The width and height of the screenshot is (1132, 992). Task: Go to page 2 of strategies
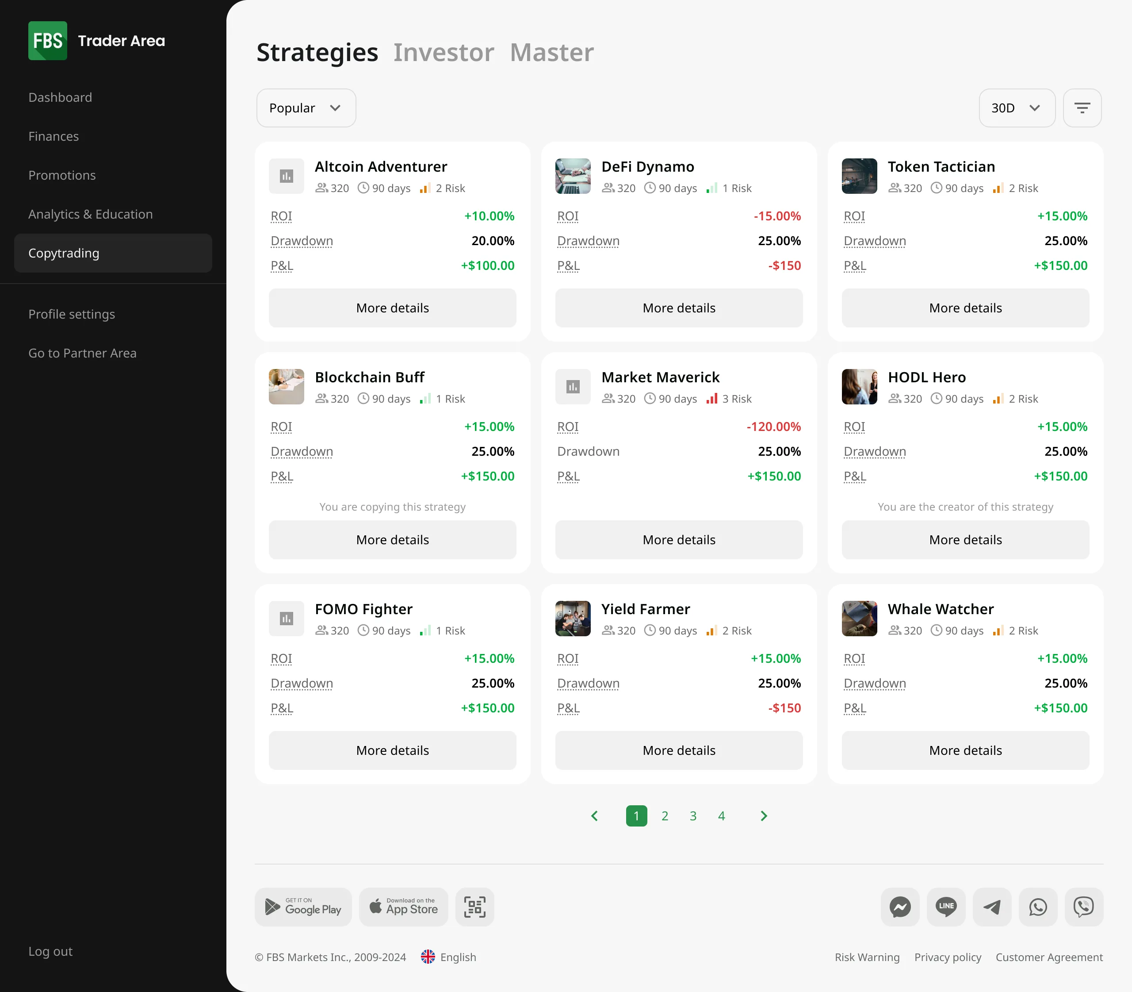click(x=665, y=815)
